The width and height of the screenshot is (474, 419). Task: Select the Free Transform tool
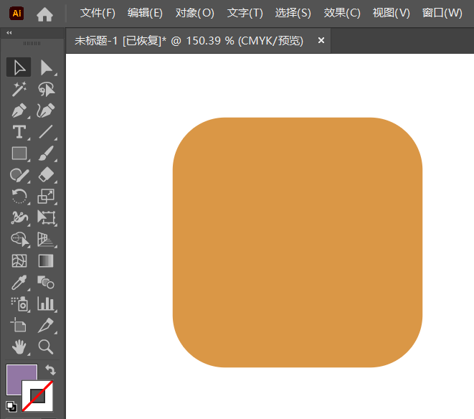tap(46, 218)
